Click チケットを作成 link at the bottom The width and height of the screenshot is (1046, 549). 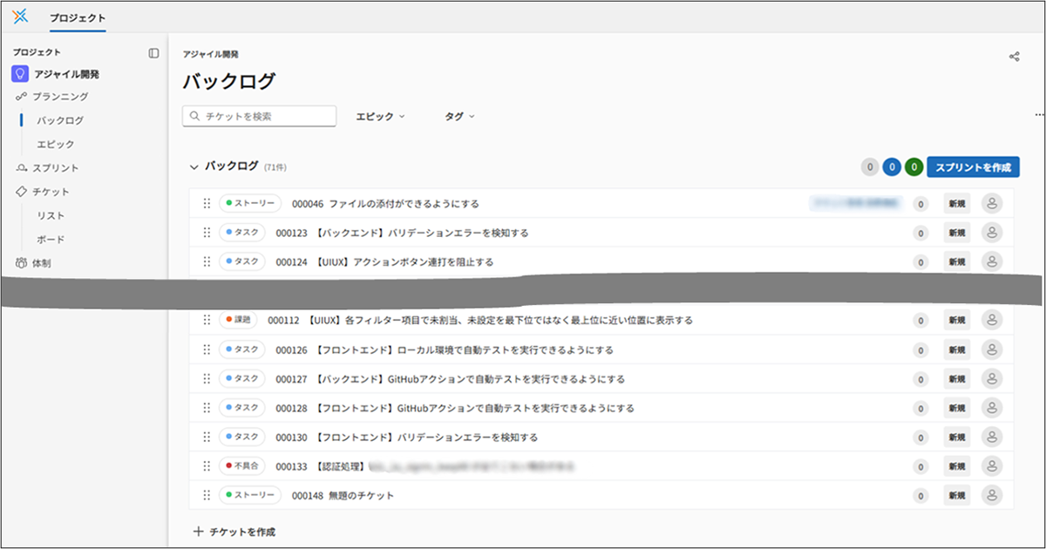pyautogui.click(x=234, y=532)
